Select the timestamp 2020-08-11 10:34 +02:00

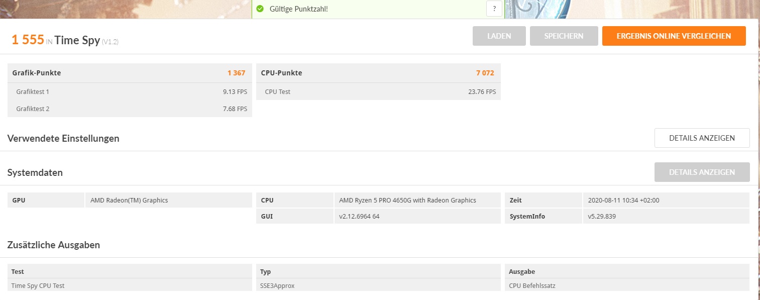pyautogui.click(x=623, y=200)
